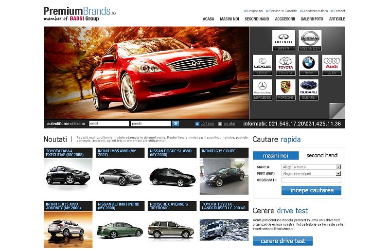This screenshot has width=389, height=252.
Task: Click the PORSCHE CAYENNE S TIPTRONIC title
Action: 172,206
